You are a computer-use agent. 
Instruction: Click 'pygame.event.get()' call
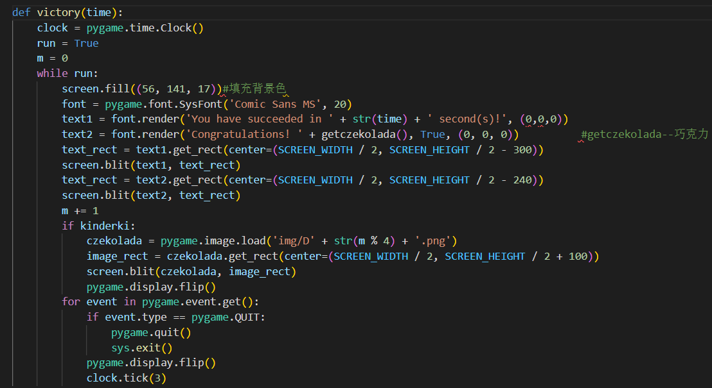pos(197,301)
